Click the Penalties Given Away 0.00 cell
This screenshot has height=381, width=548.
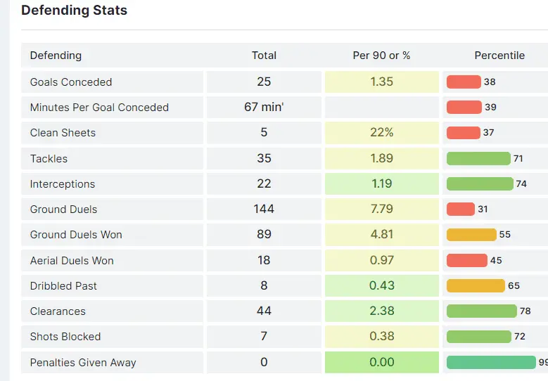tap(381, 362)
